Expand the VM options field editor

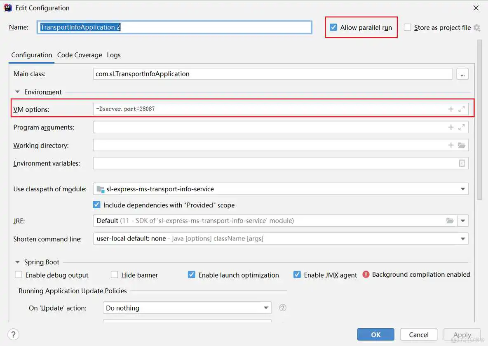pyautogui.click(x=462, y=109)
